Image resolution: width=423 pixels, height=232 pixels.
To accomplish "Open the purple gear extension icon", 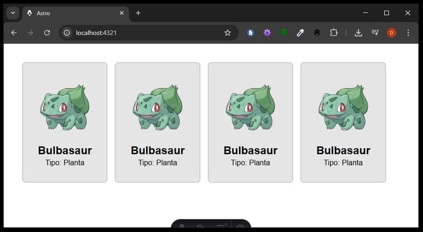I will (267, 33).
